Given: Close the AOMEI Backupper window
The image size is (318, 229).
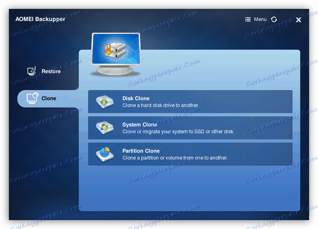Looking at the screenshot, I should 298,20.
